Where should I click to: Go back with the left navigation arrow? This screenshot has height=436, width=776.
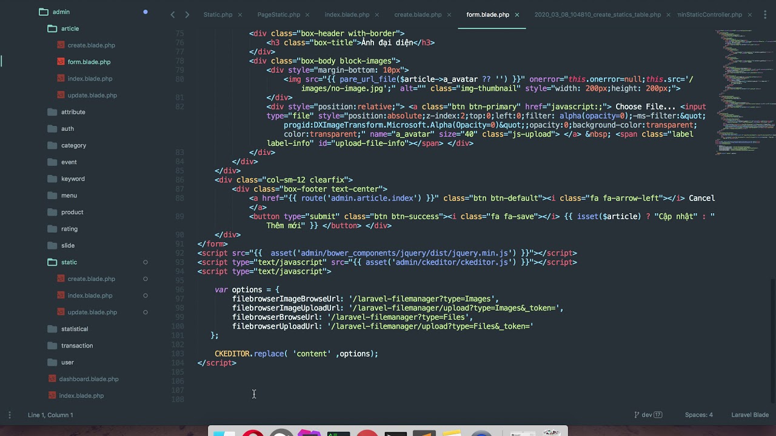coord(173,15)
